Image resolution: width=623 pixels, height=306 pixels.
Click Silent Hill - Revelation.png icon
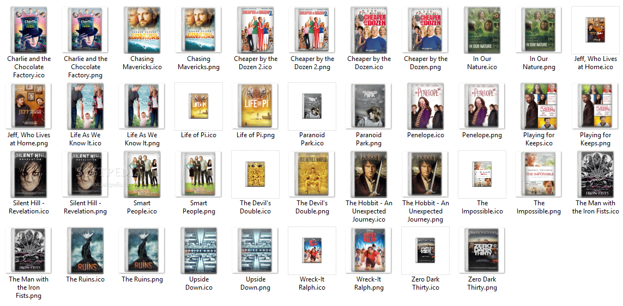pyautogui.click(x=85, y=174)
